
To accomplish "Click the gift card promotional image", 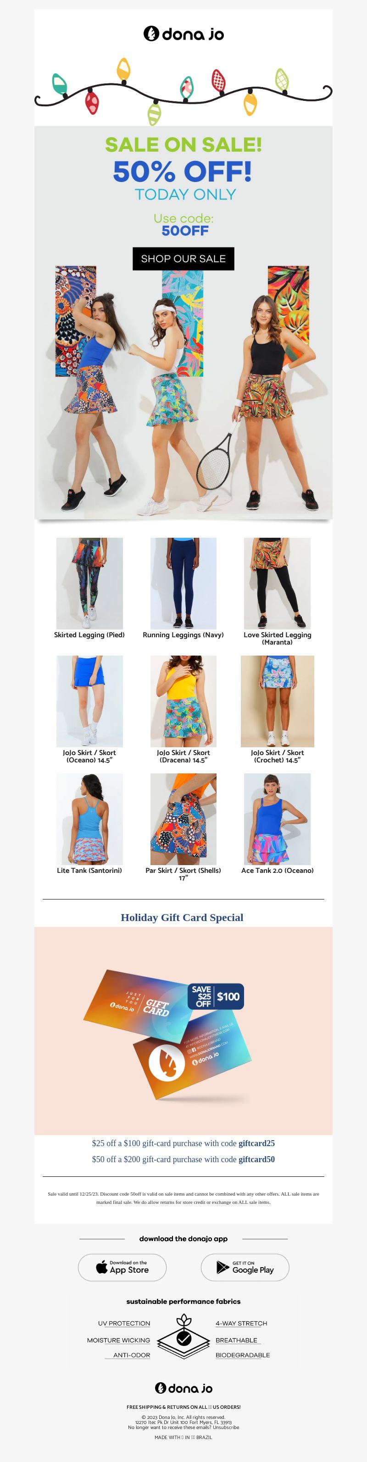I will pyautogui.click(x=183, y=1031).
